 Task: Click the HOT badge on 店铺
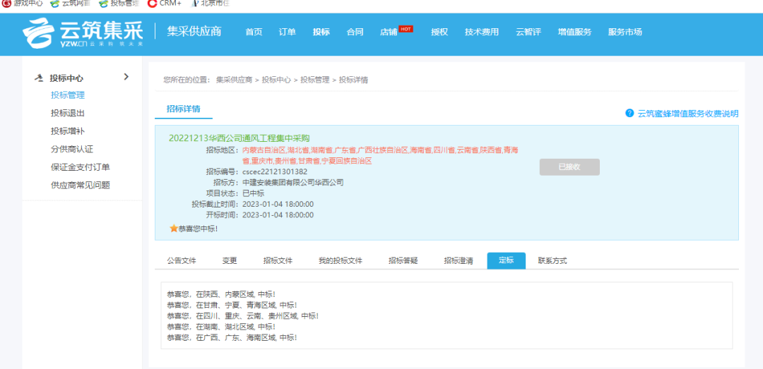(406, 29)
